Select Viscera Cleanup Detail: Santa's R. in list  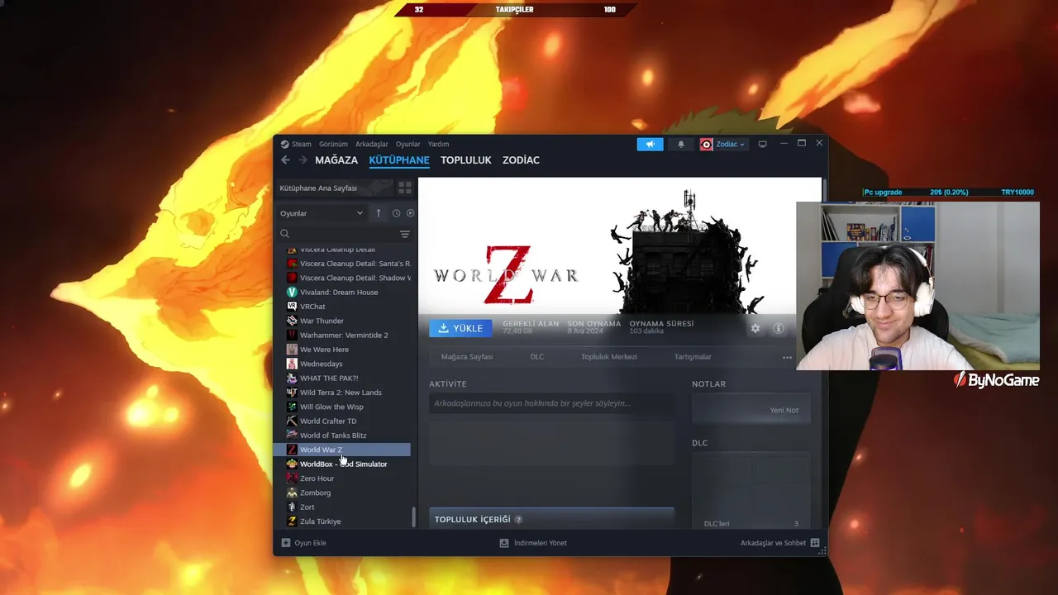coord(346,264)
